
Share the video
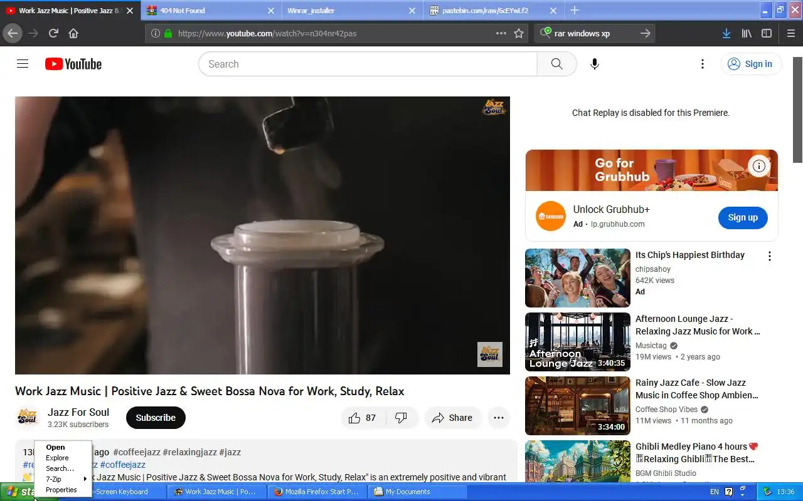tap(453, 418)
